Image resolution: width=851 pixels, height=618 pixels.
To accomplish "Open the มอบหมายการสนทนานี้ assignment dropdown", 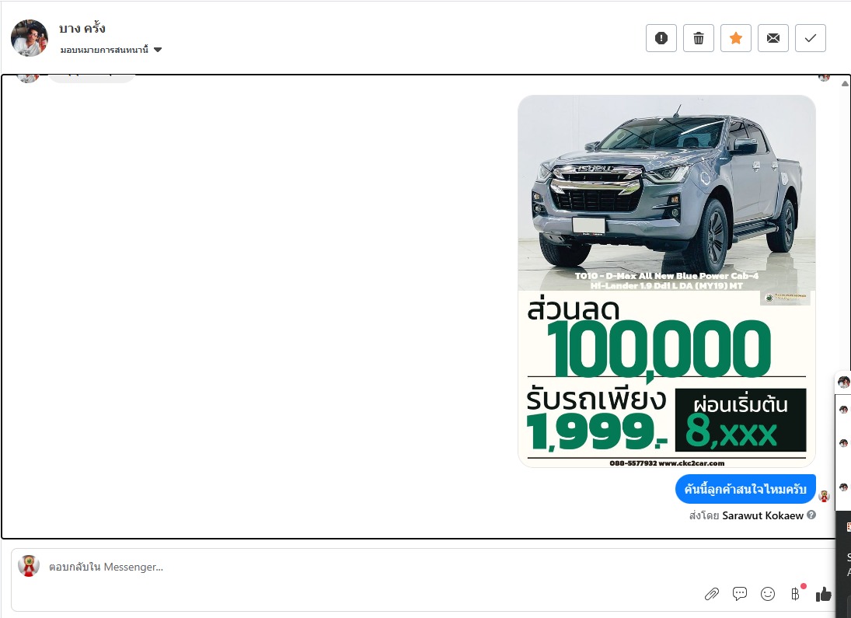I will pyautogui.click(x=105, y=50).
